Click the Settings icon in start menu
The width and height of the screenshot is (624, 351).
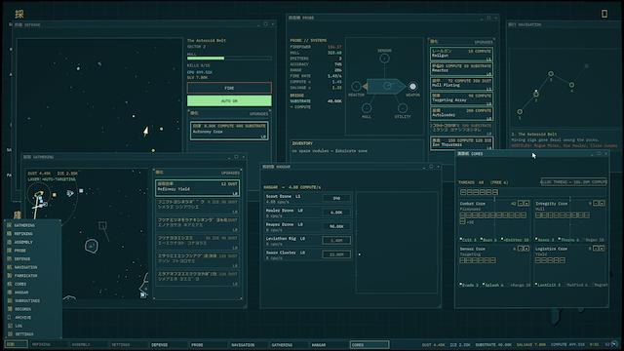pos(10,333)
